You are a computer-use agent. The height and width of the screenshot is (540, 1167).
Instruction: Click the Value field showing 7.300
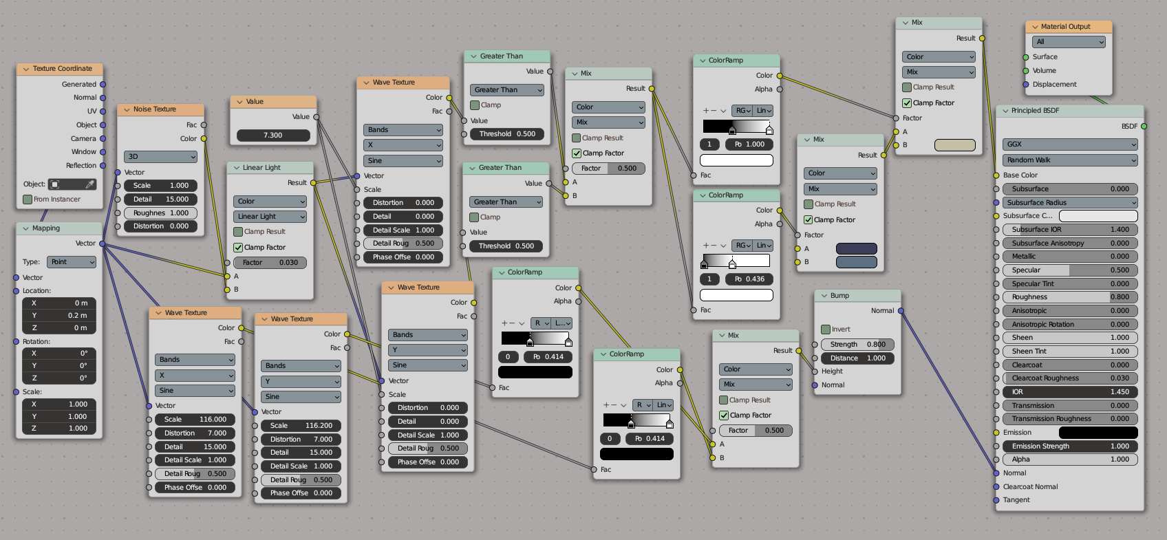(273, 136)
